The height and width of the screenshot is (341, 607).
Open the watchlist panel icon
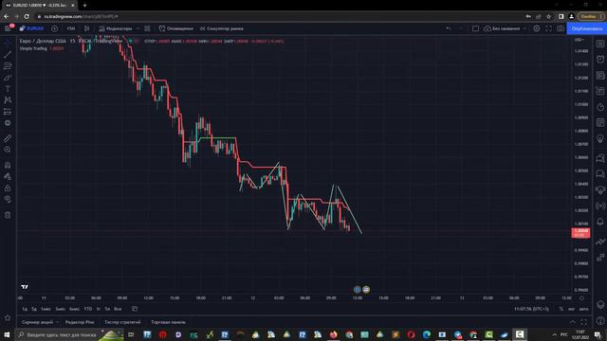[600, 44]
